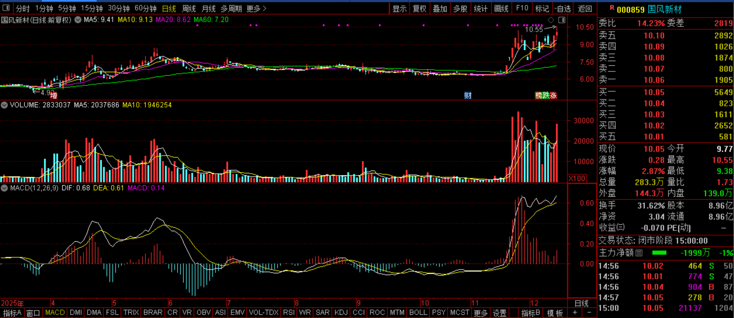Open the stock title dropdown circle icon
The image size is (734, 318).
pyautogui.click(x=78, y=20)
